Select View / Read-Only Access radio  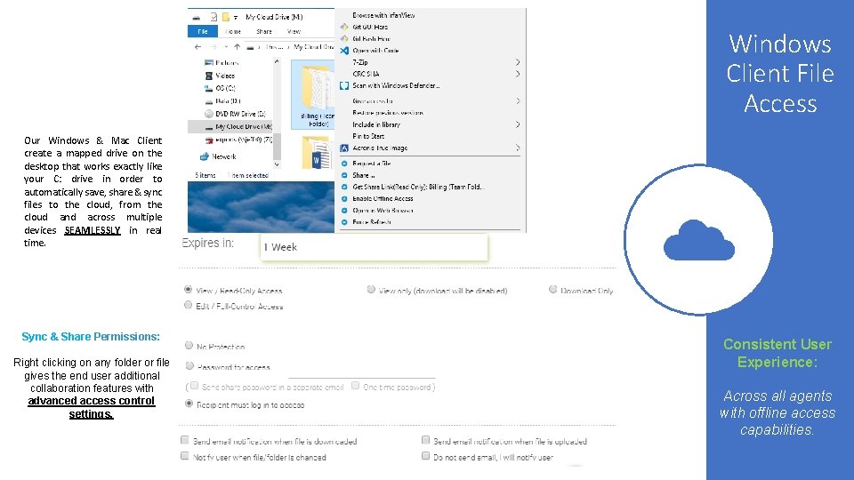pos(188,289)
